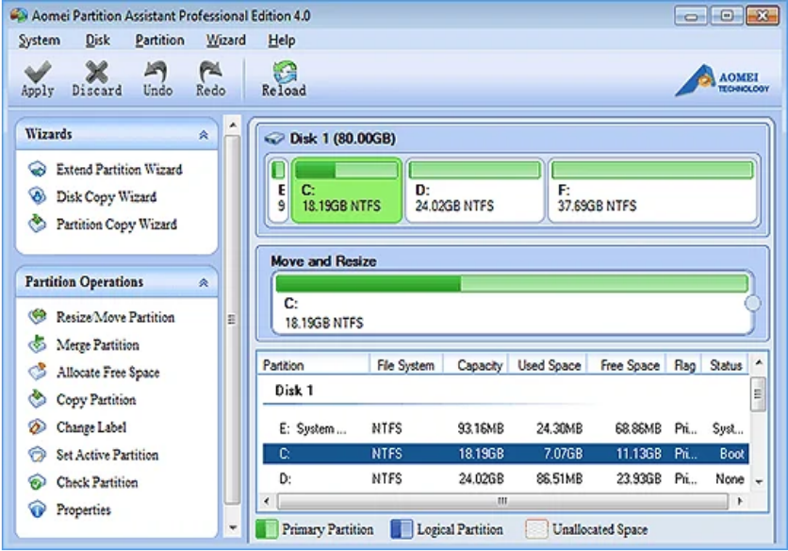Screen dimensions: 788x551
Task: Choose Copy Partition text link
Action: click(96, 400)
